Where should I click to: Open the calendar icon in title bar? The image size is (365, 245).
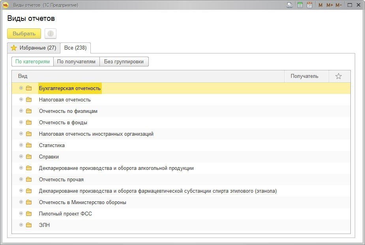pos(310,5)
